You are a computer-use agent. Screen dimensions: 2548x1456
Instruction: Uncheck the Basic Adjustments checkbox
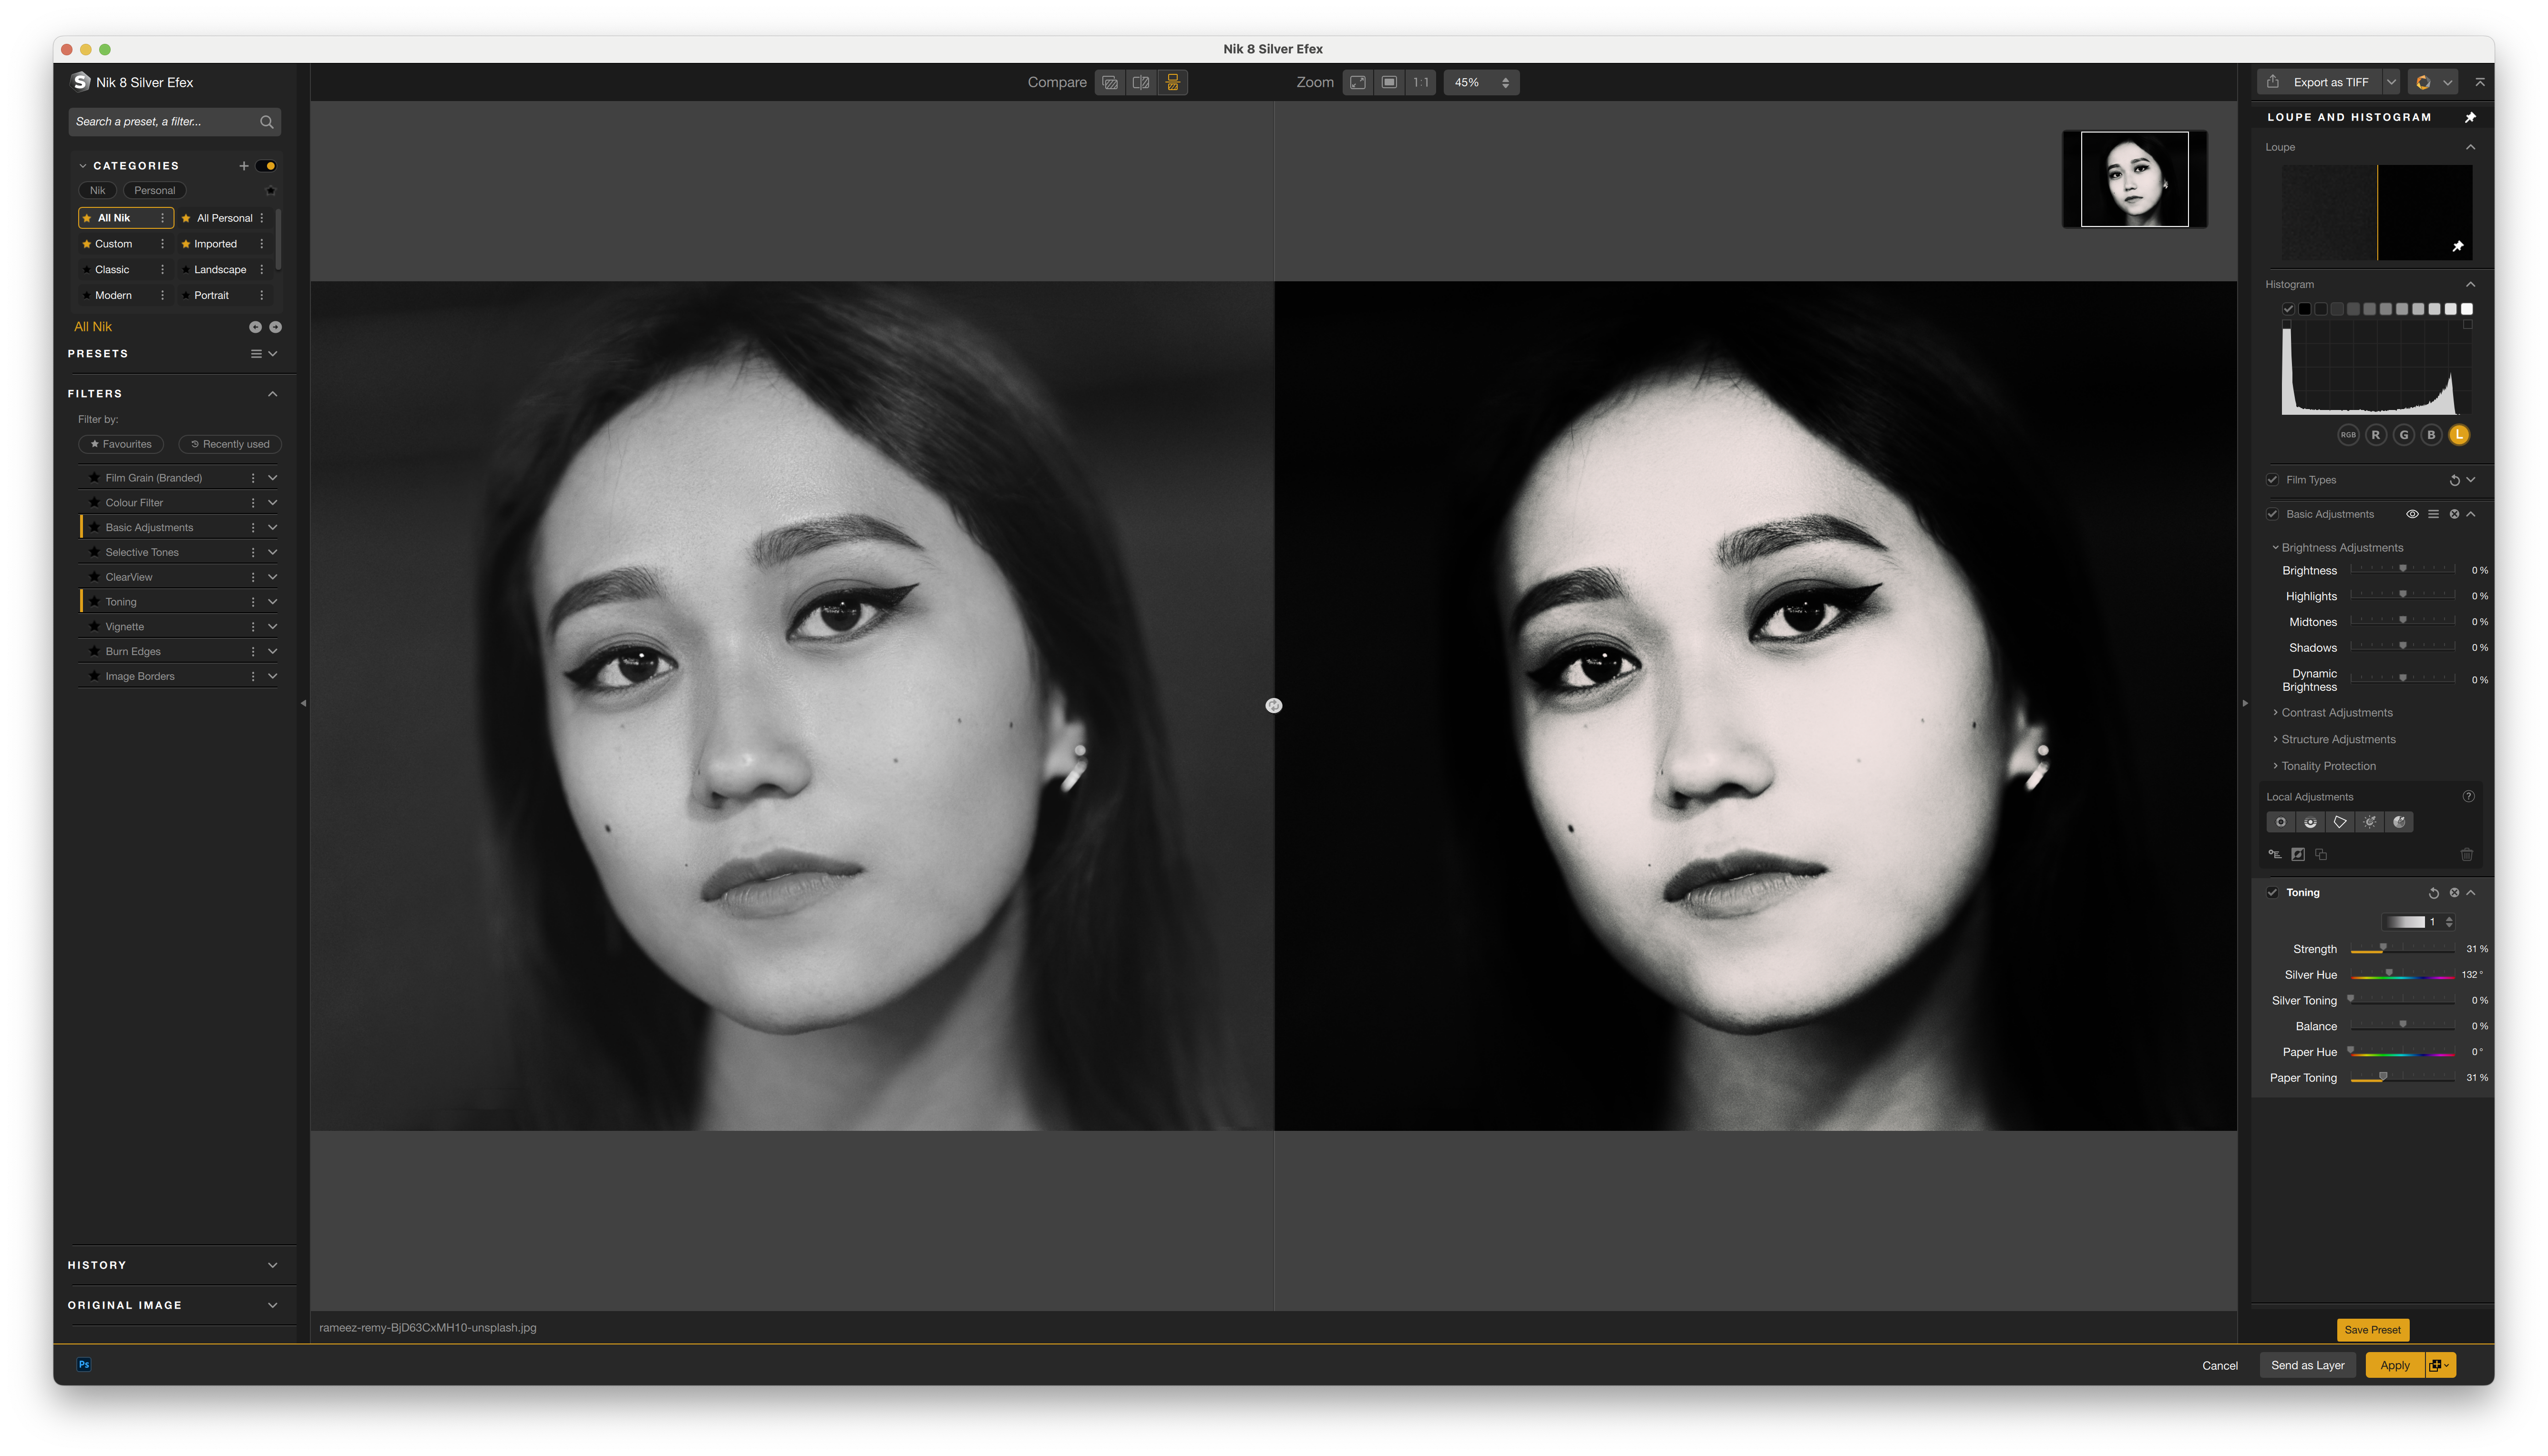(x=2273, y=514)
